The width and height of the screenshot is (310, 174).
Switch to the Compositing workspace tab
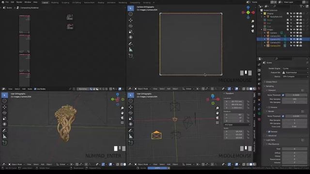tap(135, 2)
